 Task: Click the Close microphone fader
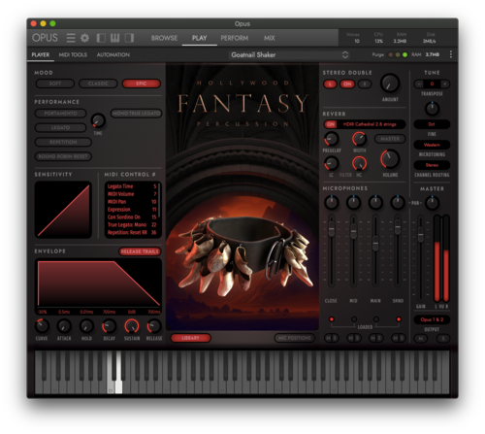[331, 228]
